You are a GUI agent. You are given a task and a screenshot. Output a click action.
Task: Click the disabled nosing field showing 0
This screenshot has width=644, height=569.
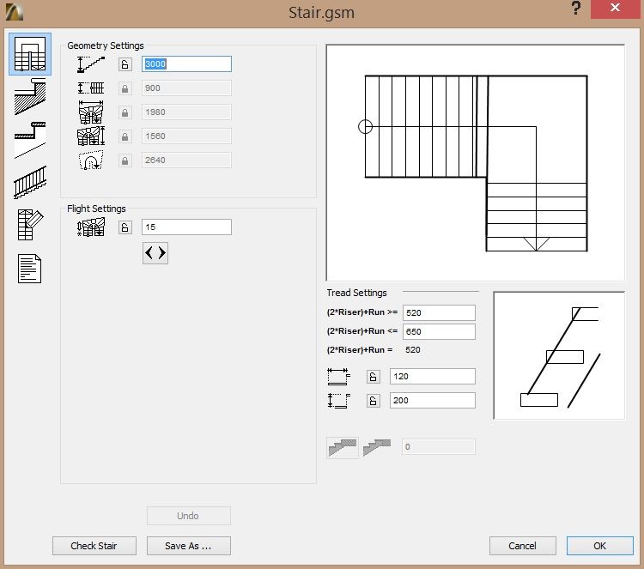[x=439, y=446]
